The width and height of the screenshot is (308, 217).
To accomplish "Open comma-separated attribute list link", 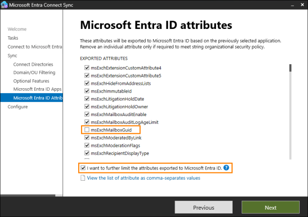I will coord(144,178).
